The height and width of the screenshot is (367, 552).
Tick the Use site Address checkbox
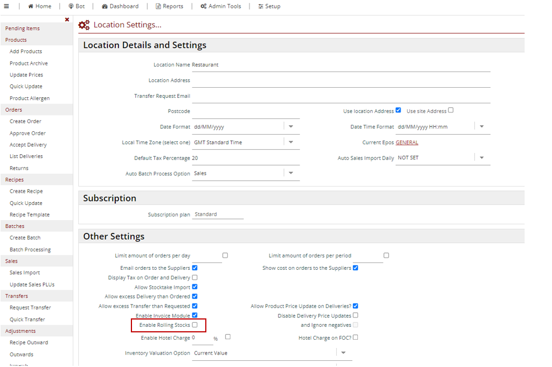pos(451,110)
